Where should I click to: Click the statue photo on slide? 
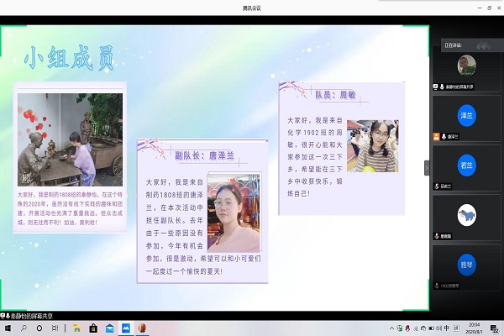(x=70, y=140)
